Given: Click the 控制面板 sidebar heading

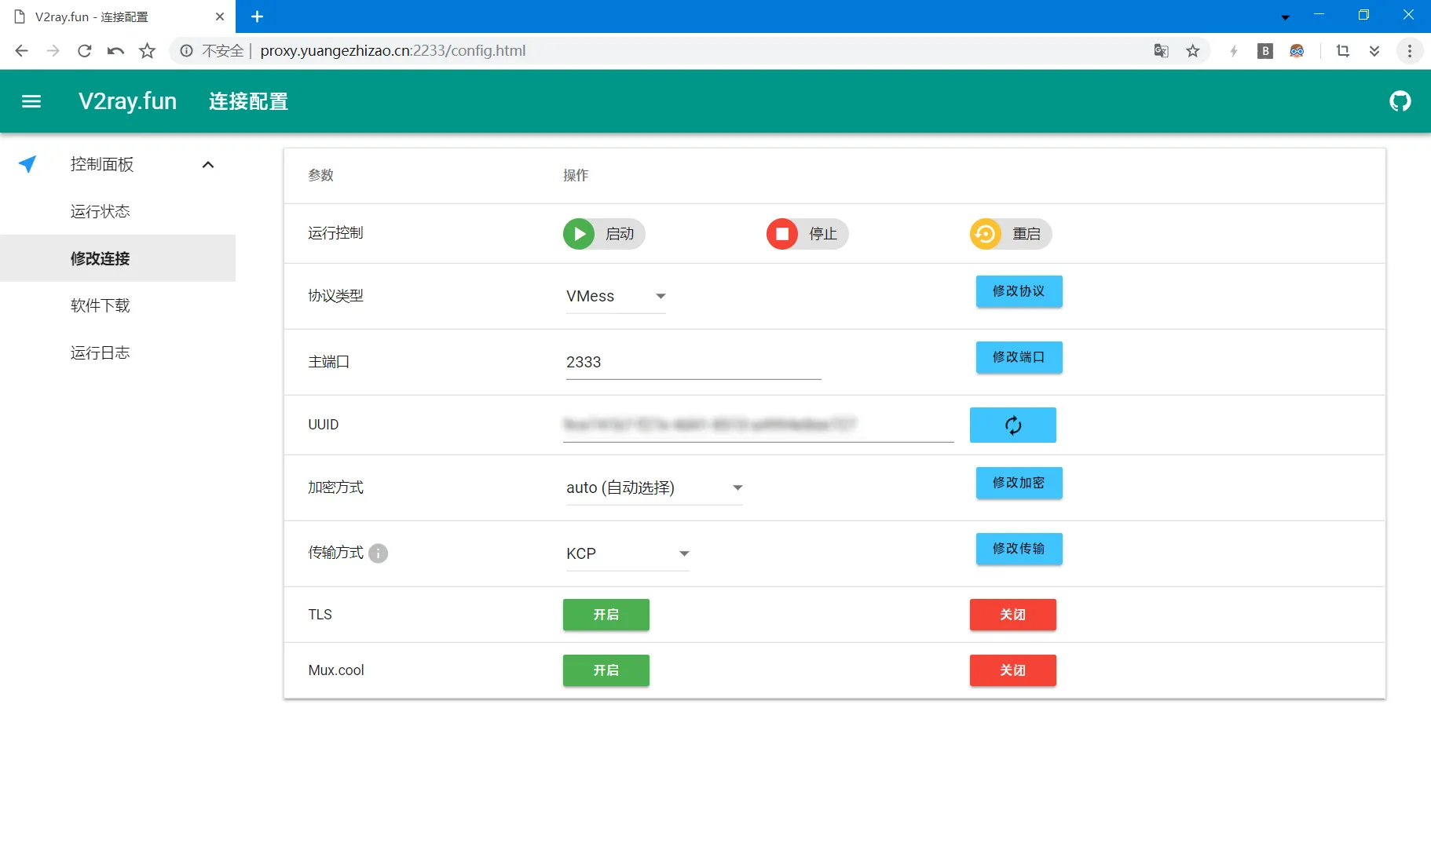Looking at the screenshot, I should tap(102, 164).
